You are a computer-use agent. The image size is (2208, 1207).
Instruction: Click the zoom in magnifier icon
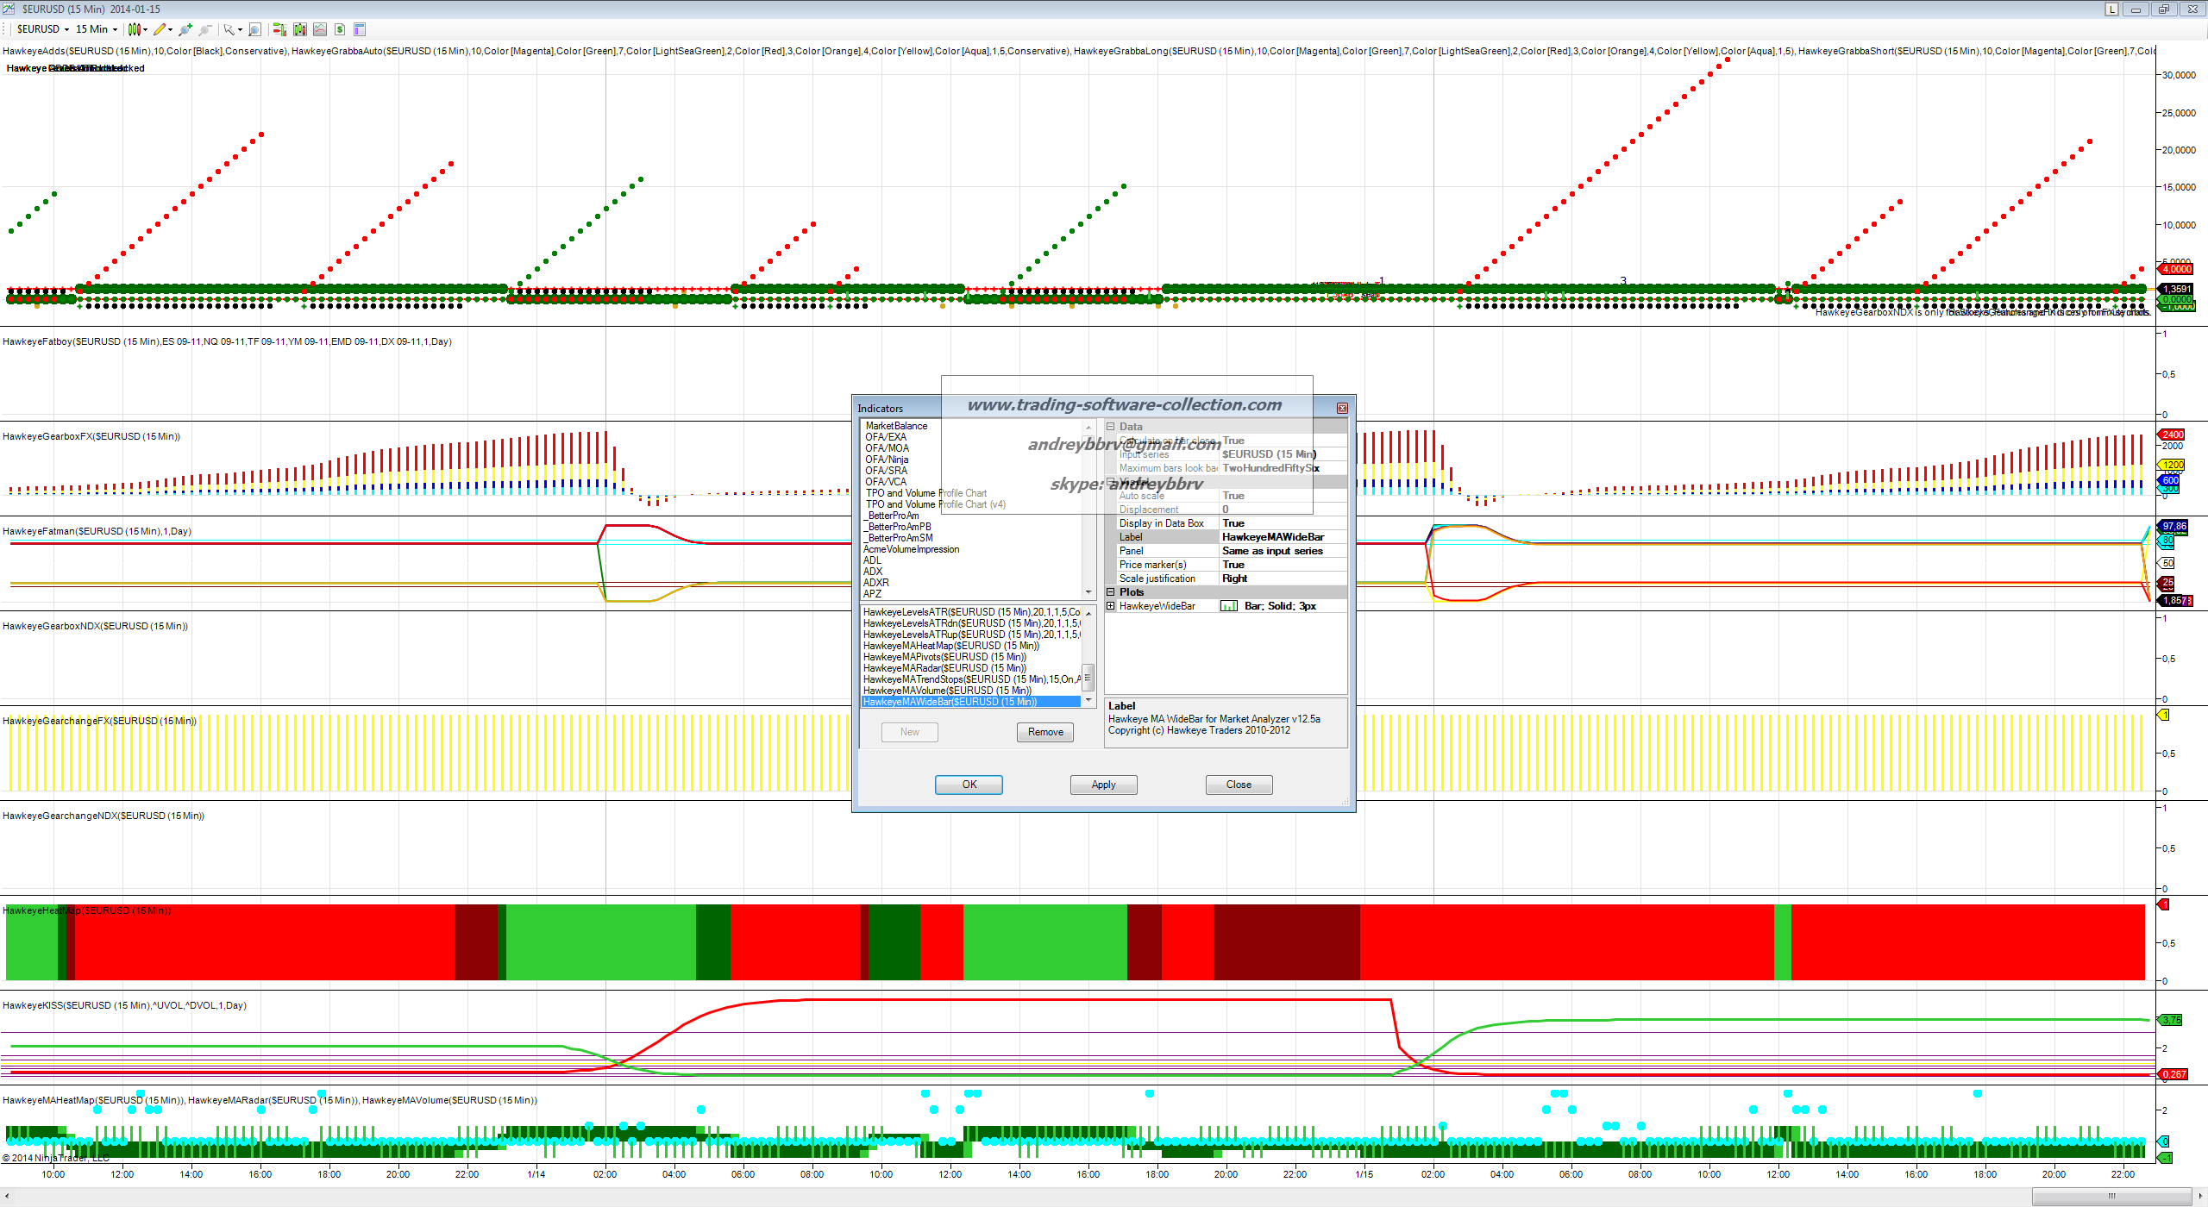[x=185, y=29]
